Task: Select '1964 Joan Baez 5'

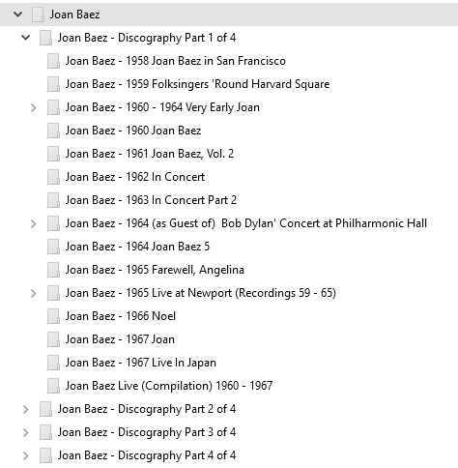Action: [137, 247]
